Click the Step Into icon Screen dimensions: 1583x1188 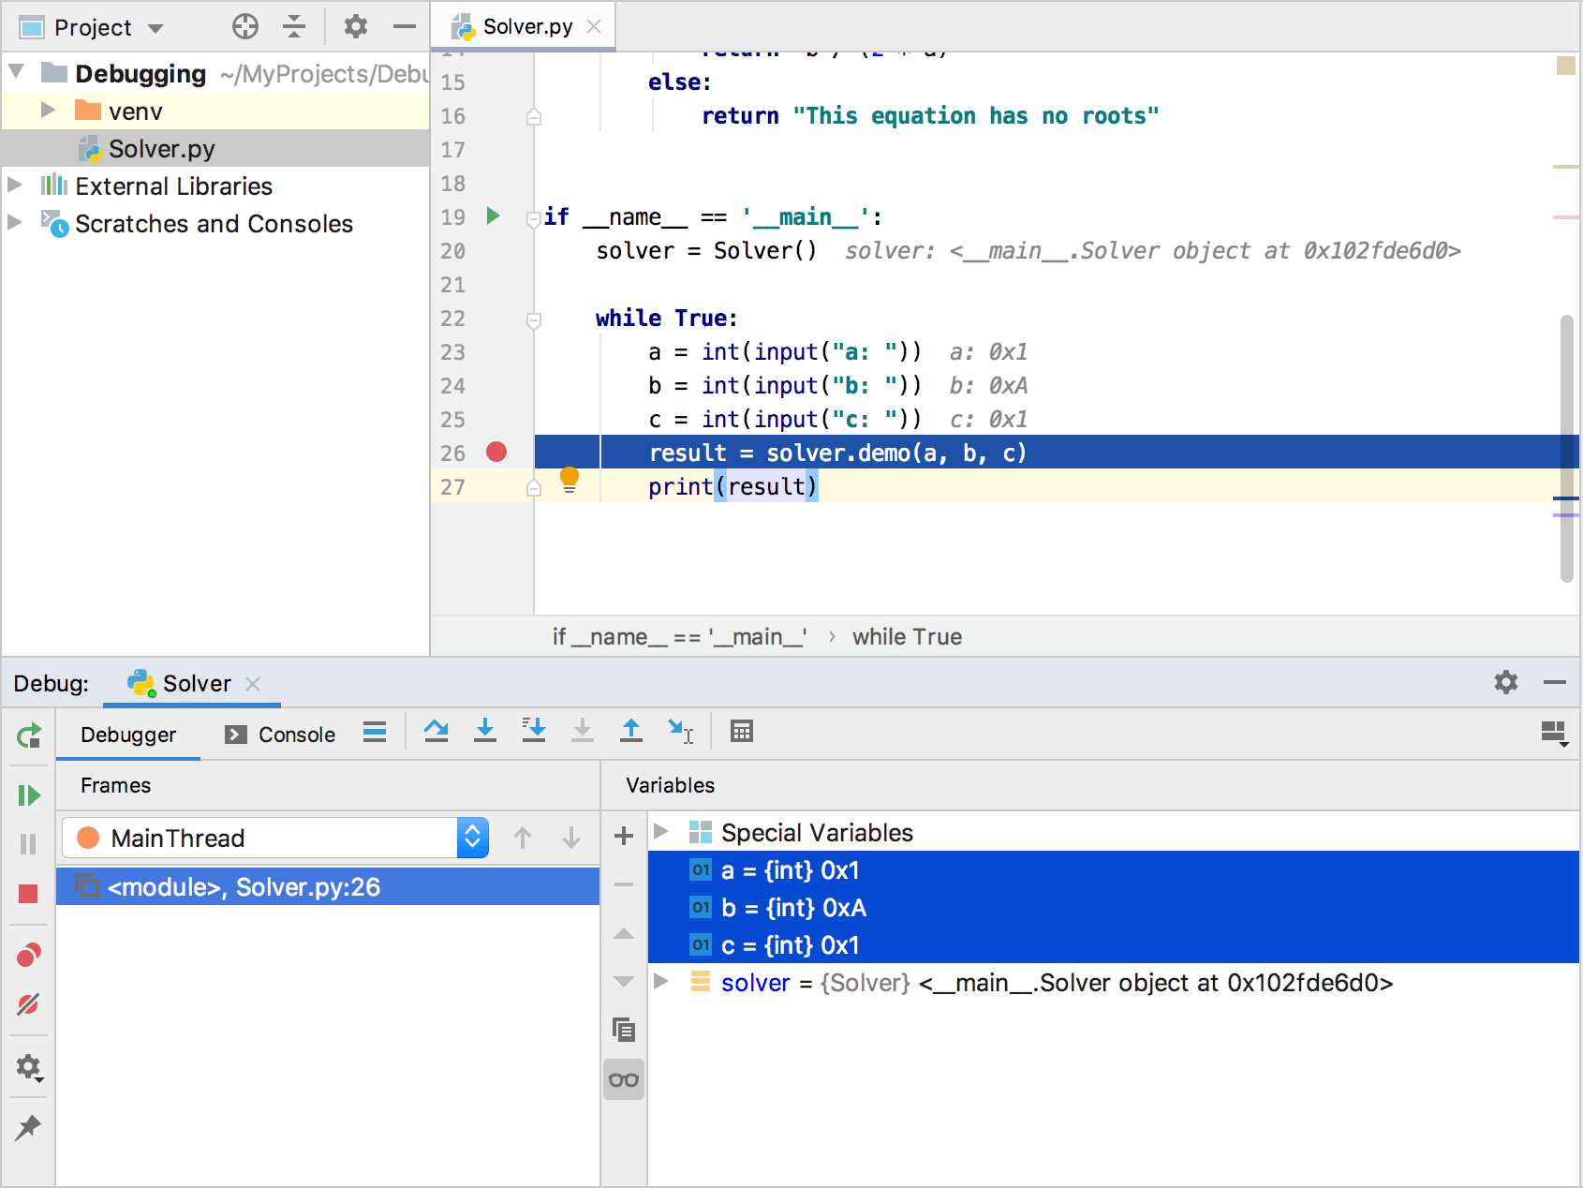(x=484, y=732)
